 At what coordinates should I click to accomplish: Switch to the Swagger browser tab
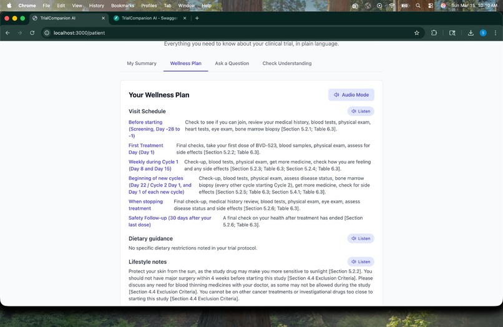[x=150, y=18]
